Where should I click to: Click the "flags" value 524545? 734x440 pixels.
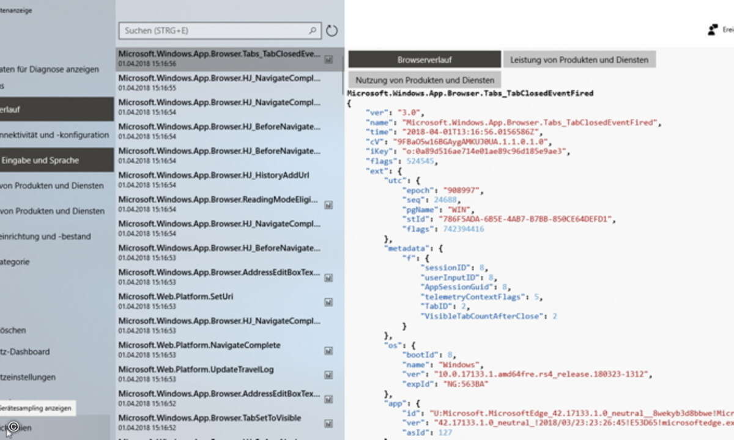[420, 161]
